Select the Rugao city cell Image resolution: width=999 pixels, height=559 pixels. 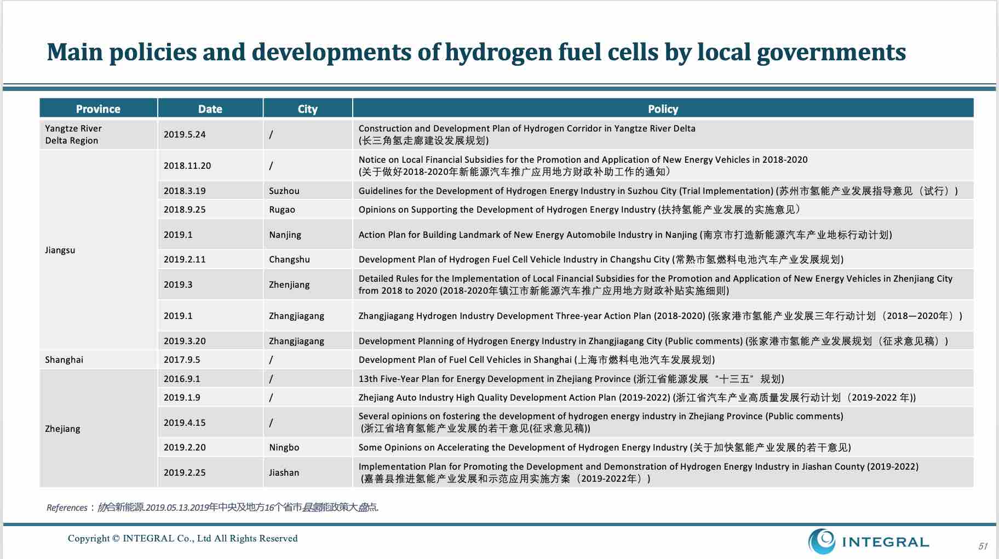click(308, 209)
